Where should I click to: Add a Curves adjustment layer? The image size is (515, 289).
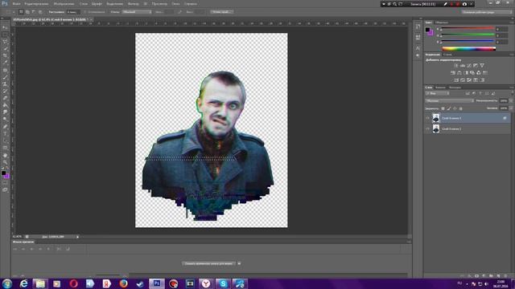(469, 66)
